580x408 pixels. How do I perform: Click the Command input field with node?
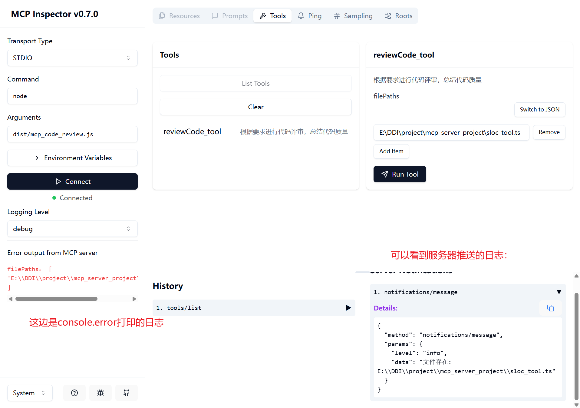[72, 96]
